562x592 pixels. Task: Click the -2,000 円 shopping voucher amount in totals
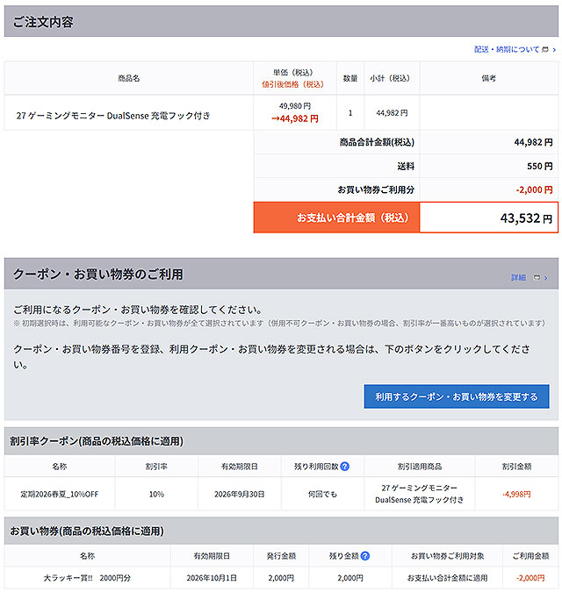[x=534, y=189]
